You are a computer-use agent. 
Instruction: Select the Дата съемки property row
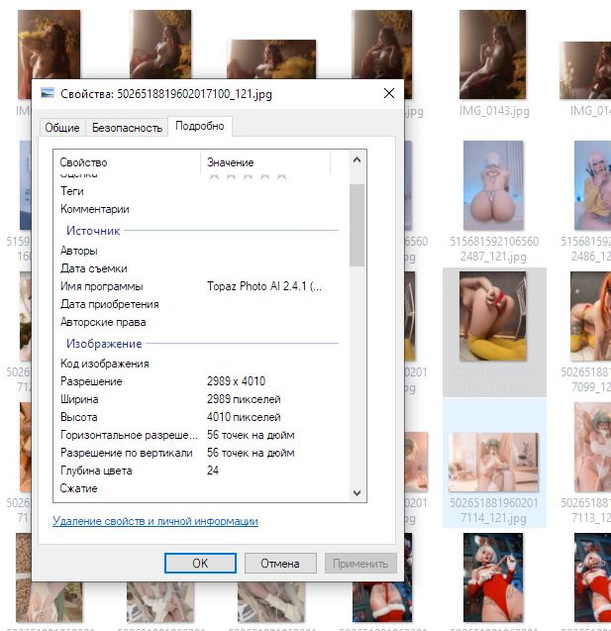(x=199, y=268)
